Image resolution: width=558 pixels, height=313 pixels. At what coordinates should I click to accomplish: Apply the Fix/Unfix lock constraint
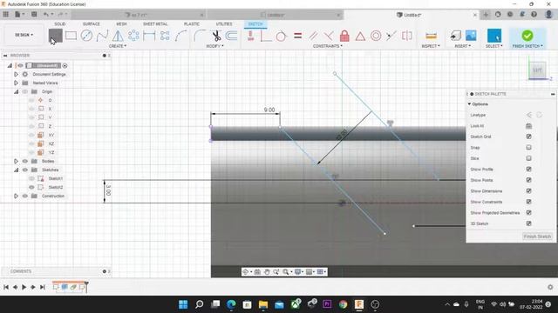click(344, 36)
